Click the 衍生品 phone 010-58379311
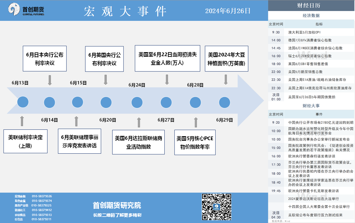 click(x=41, y=219)
